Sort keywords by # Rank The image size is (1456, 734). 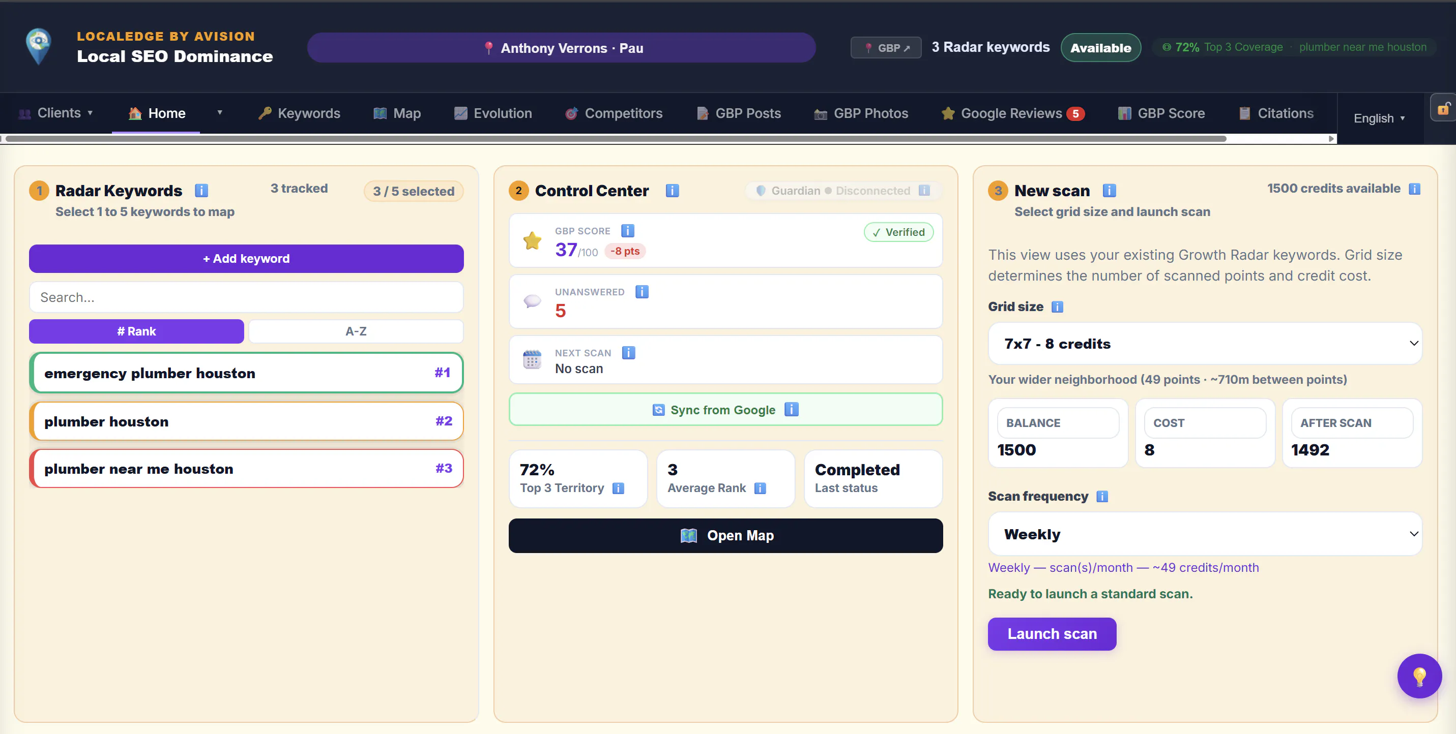136,331
